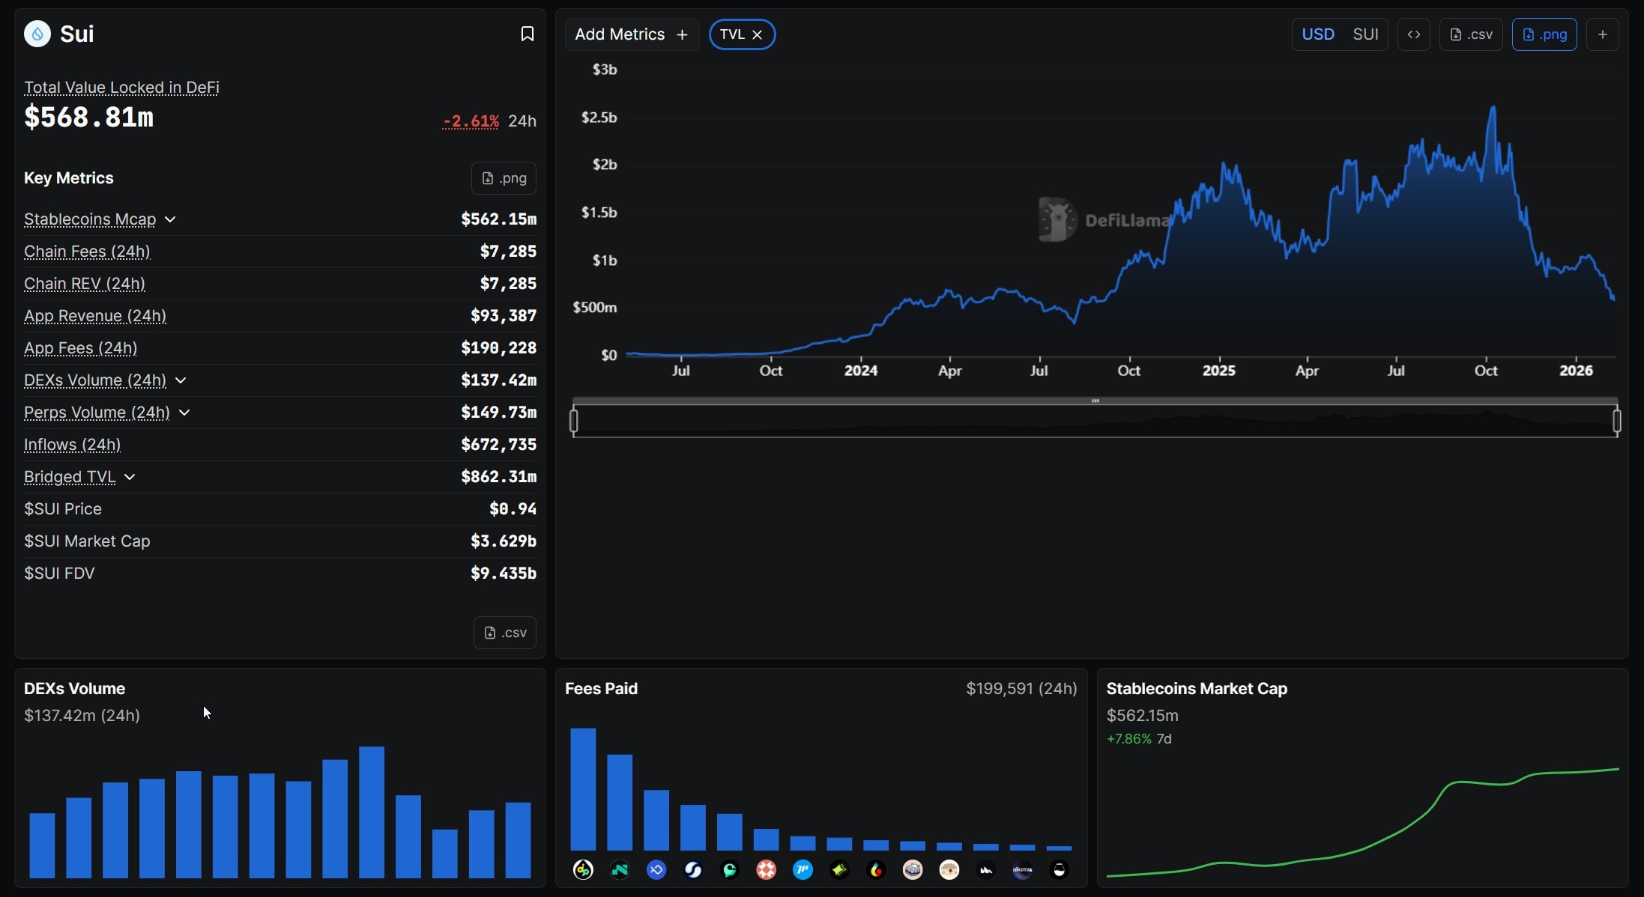Click the Sui logo icon
Viewport: 1644px width, 897px height.
[37, 34]
